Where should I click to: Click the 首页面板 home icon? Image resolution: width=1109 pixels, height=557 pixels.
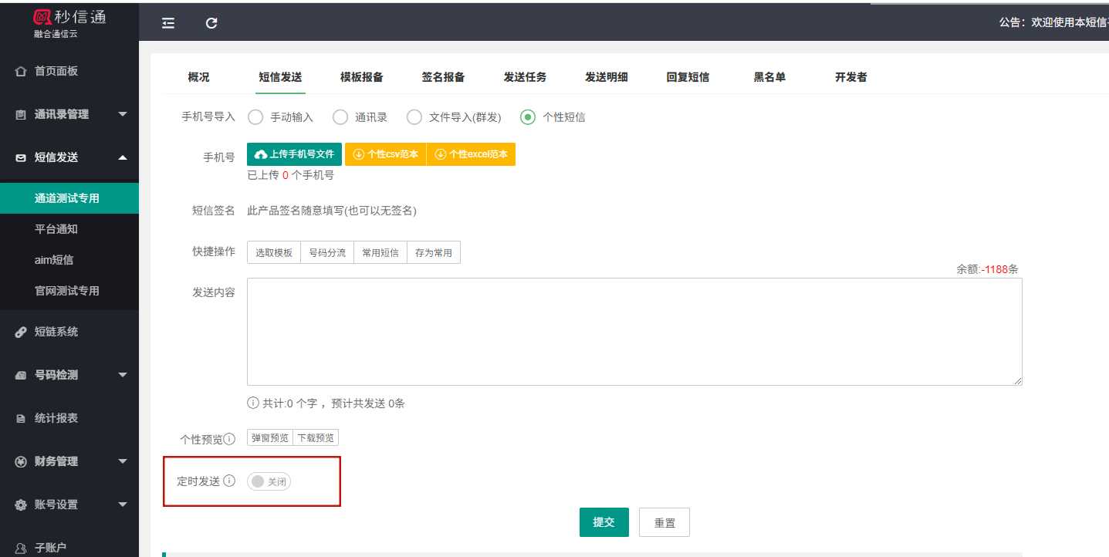click(x=22, y=70)
